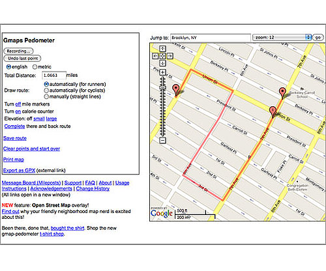
Task: Open the Support link
Action: click(x=73, y=183)
